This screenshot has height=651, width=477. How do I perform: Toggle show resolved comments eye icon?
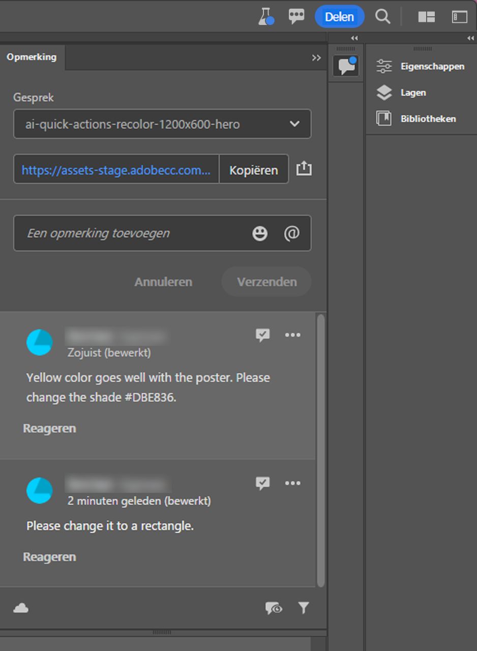coord(274,608)
